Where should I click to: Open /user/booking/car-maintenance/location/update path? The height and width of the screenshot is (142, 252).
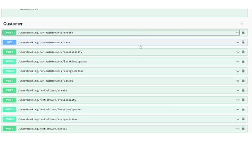[x=52, y=62]
